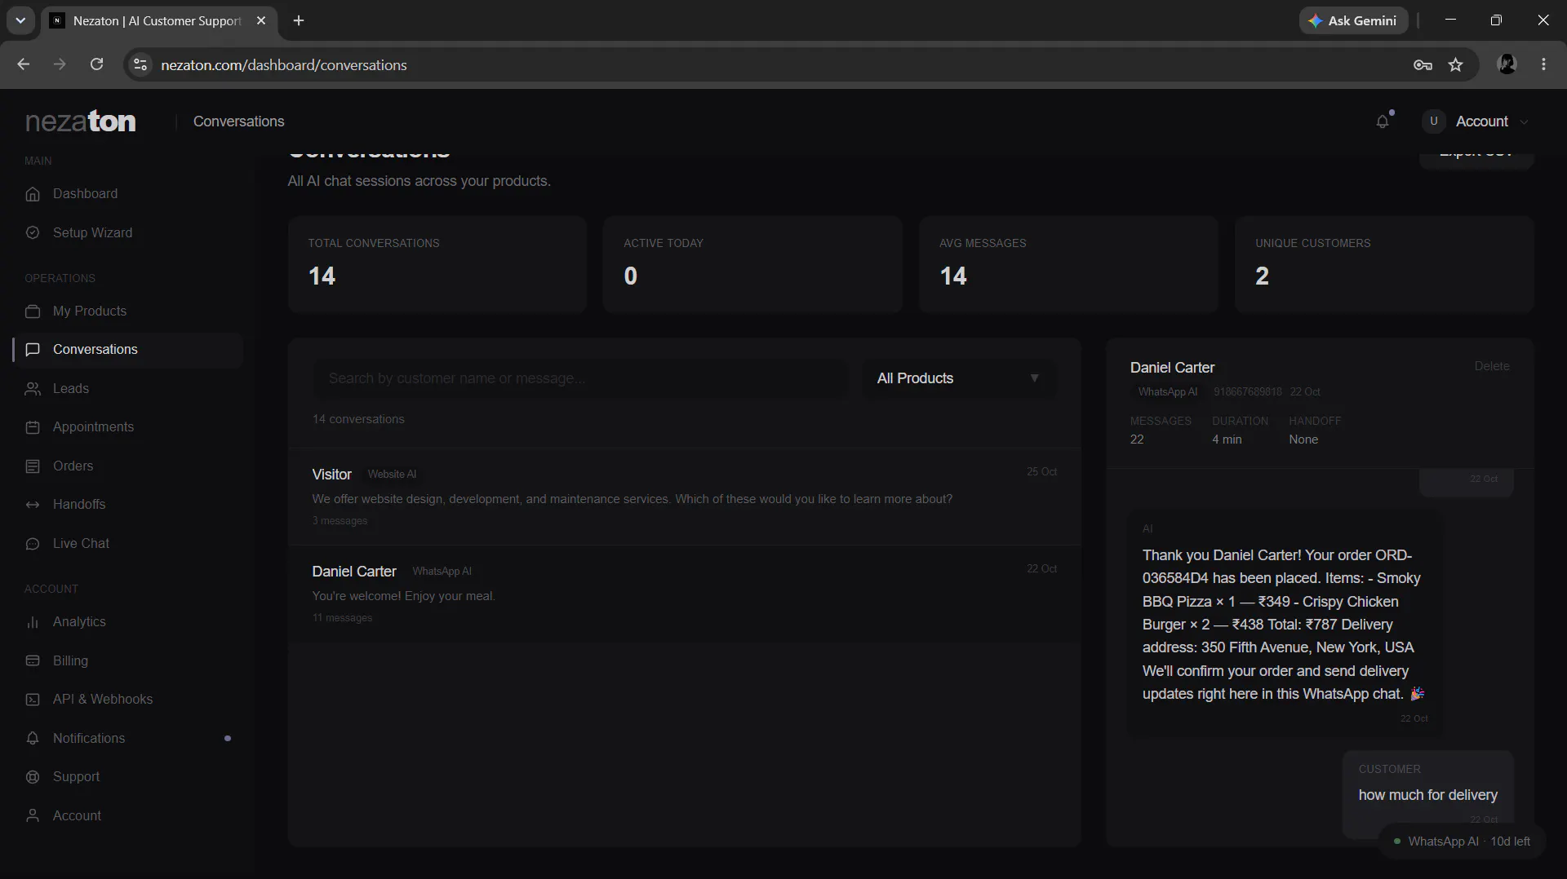The height and width of the screenshot is (879, 1567).
Task: Click the Billing card icon
Action: [33, 661]
